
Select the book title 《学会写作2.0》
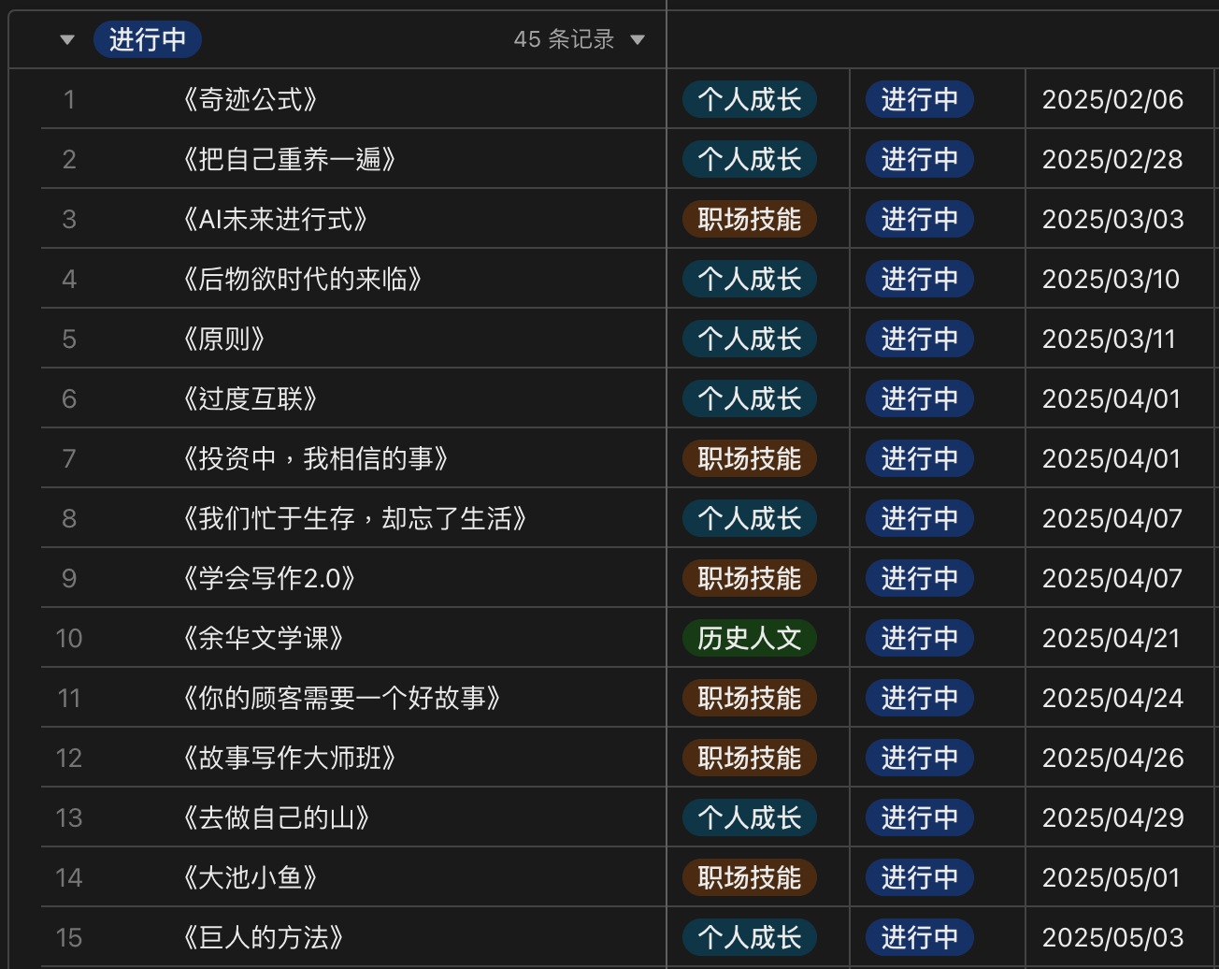coord(269,578)
